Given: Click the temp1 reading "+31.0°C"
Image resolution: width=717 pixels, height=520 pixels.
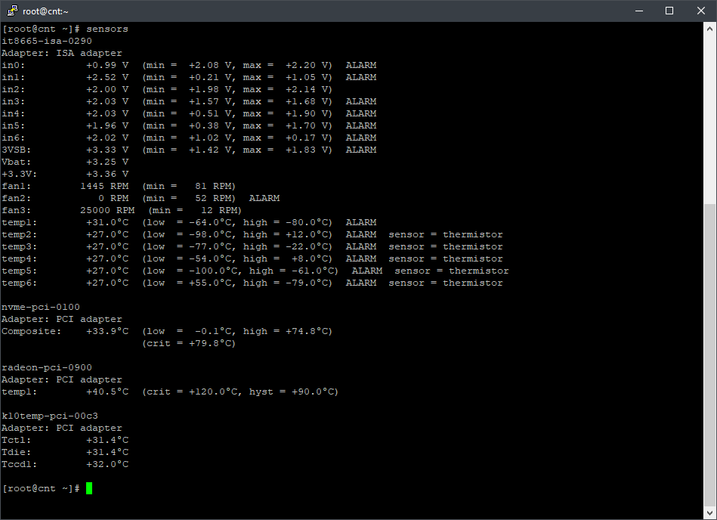Looking at the screenshot, I should 107,223.
